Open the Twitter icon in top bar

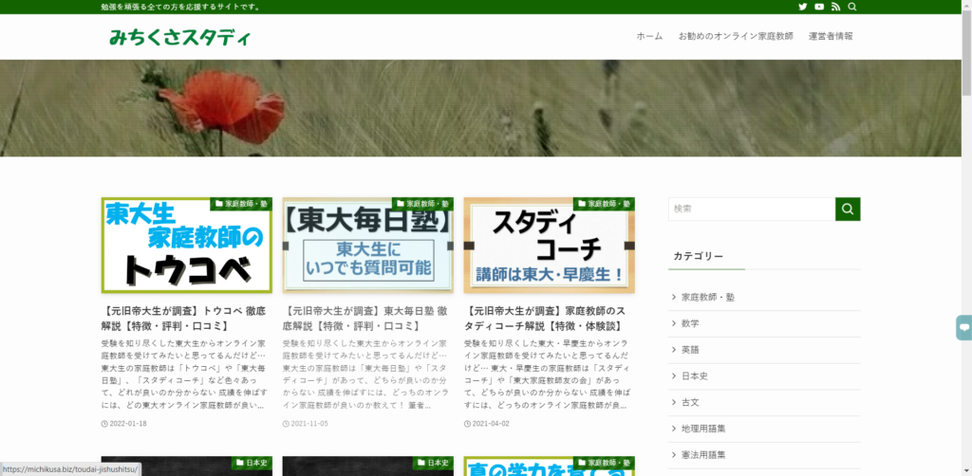tap(803, 7)
